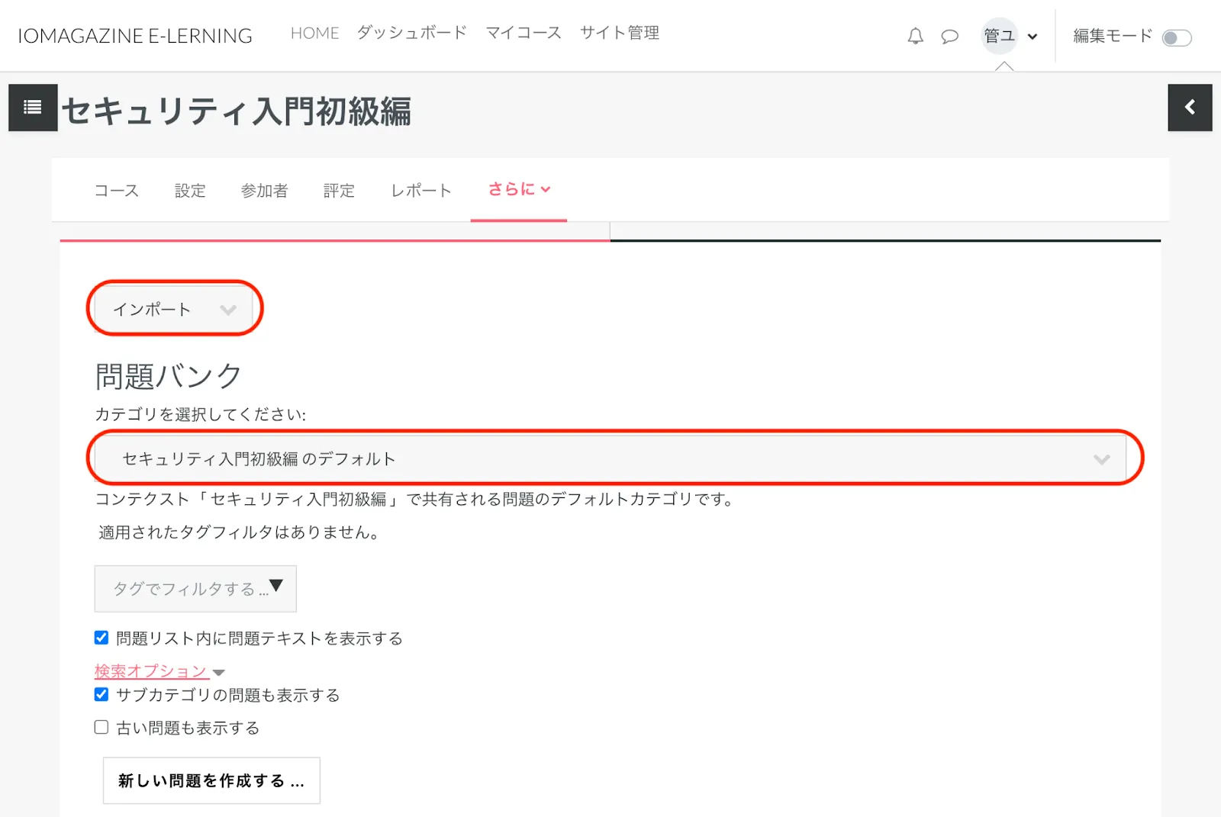Open the notifications bell icon

pos(915,36)
